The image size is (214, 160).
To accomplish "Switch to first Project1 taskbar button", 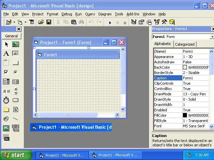I will 62,155.
